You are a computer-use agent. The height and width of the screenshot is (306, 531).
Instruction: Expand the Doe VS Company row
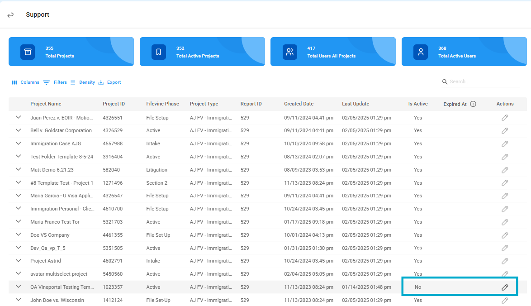pos(19,234)
